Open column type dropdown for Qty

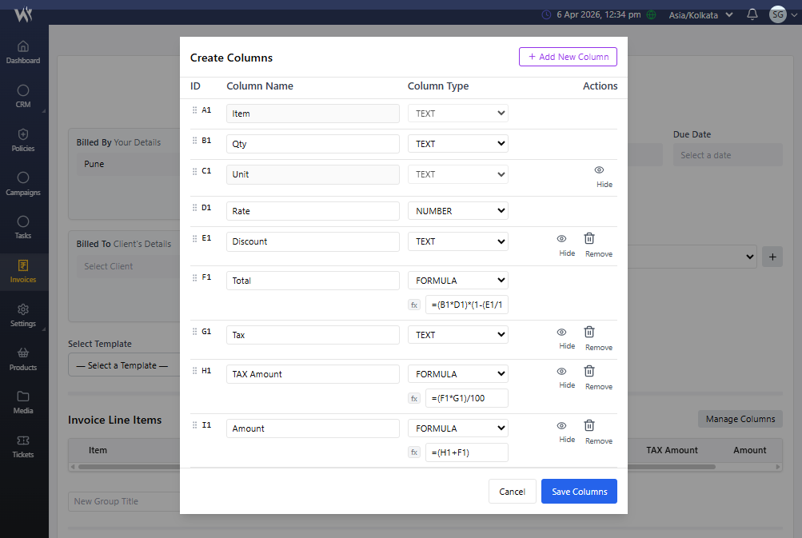(x=457, y=144)
